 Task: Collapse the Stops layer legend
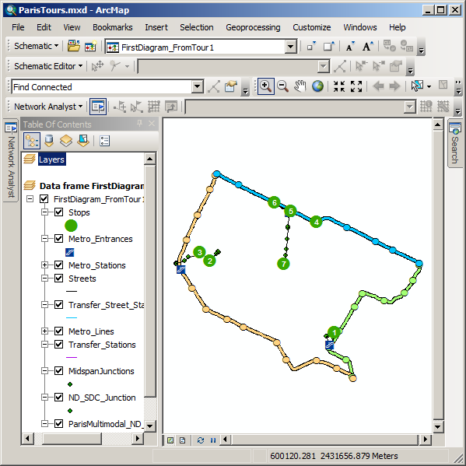pos(44,212)
